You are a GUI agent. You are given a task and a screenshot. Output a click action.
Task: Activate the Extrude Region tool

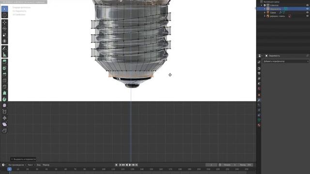point(4,62)
